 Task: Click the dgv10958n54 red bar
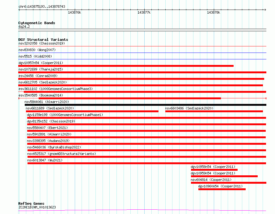pyautogui.click(x=214, y=170)
